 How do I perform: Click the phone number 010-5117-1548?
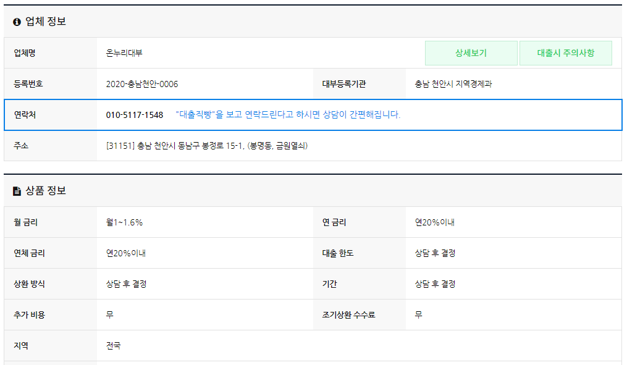135,115
